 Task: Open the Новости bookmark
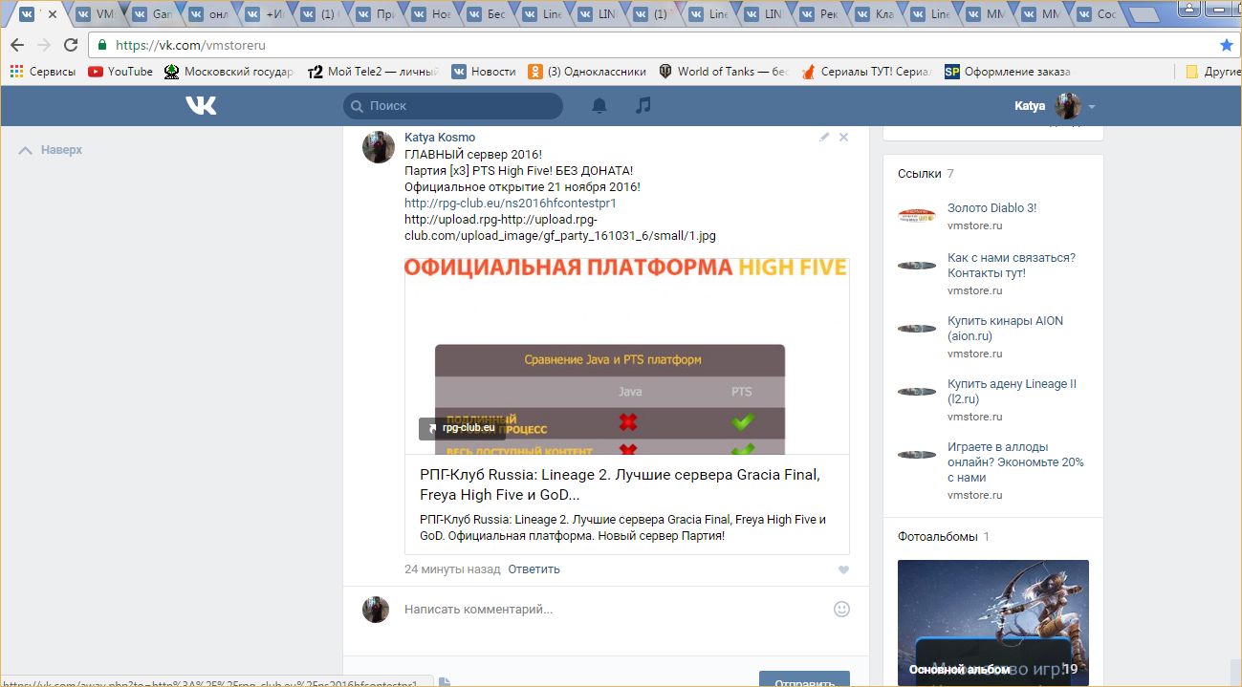coord(484,72)
